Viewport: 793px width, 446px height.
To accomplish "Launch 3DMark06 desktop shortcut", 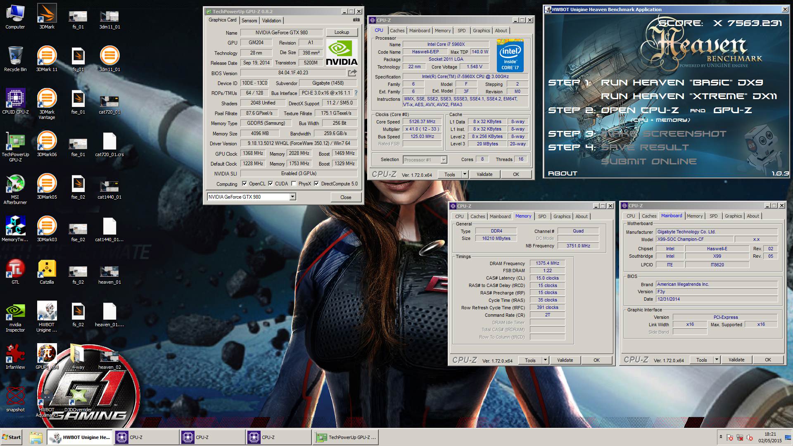I will coord(47,144).
